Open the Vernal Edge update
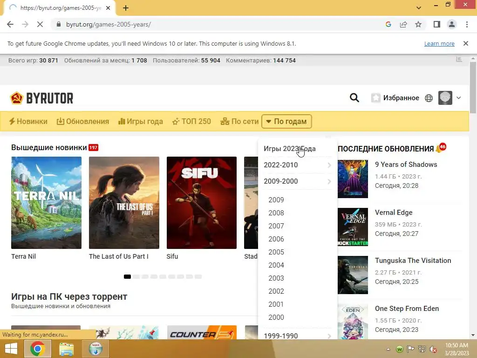 point(394,213)
